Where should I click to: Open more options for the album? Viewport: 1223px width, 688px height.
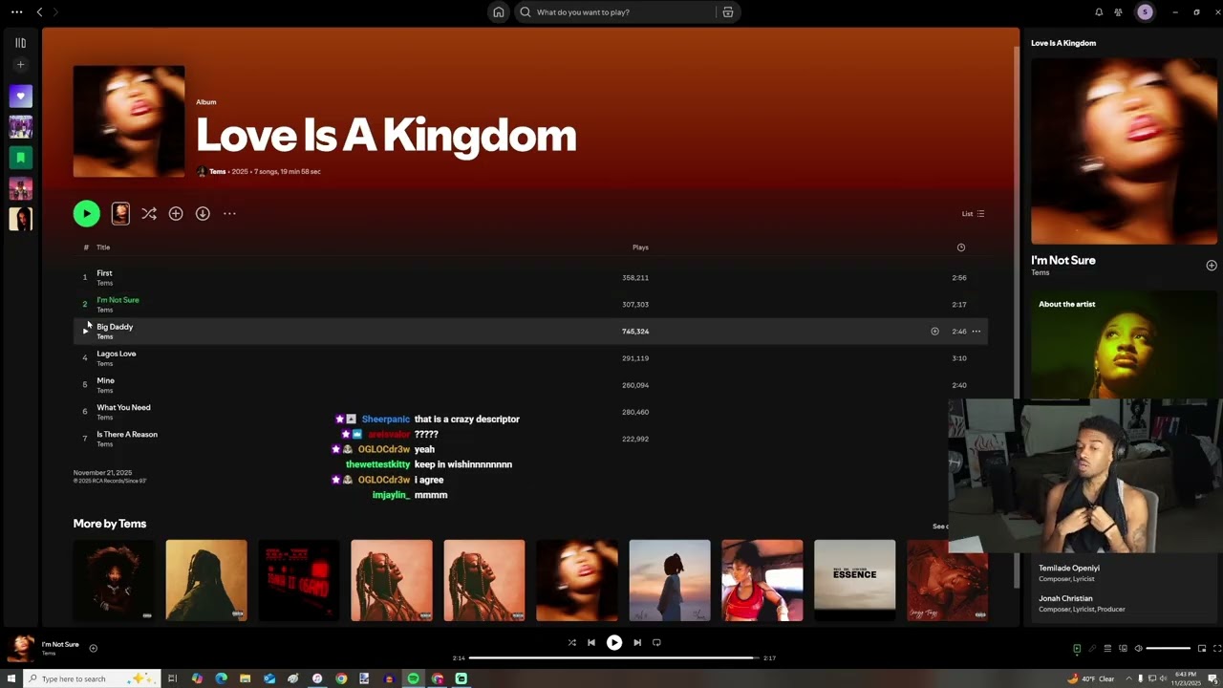229,214
